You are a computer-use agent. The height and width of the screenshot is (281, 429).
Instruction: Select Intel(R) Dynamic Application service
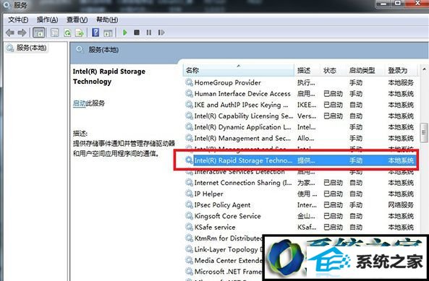pyautogui.click(x=300, y=127)
